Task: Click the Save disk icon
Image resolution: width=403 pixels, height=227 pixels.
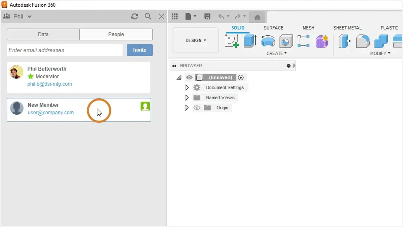Action: [x=207, y=16]
